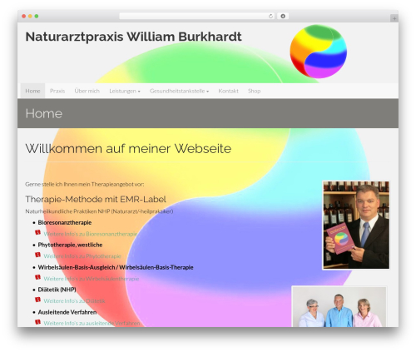The height and width of the screenshot is (352, 416).
Task: Click the red icon beside ausleitende Verfahren link
Action: coord(37,322)
